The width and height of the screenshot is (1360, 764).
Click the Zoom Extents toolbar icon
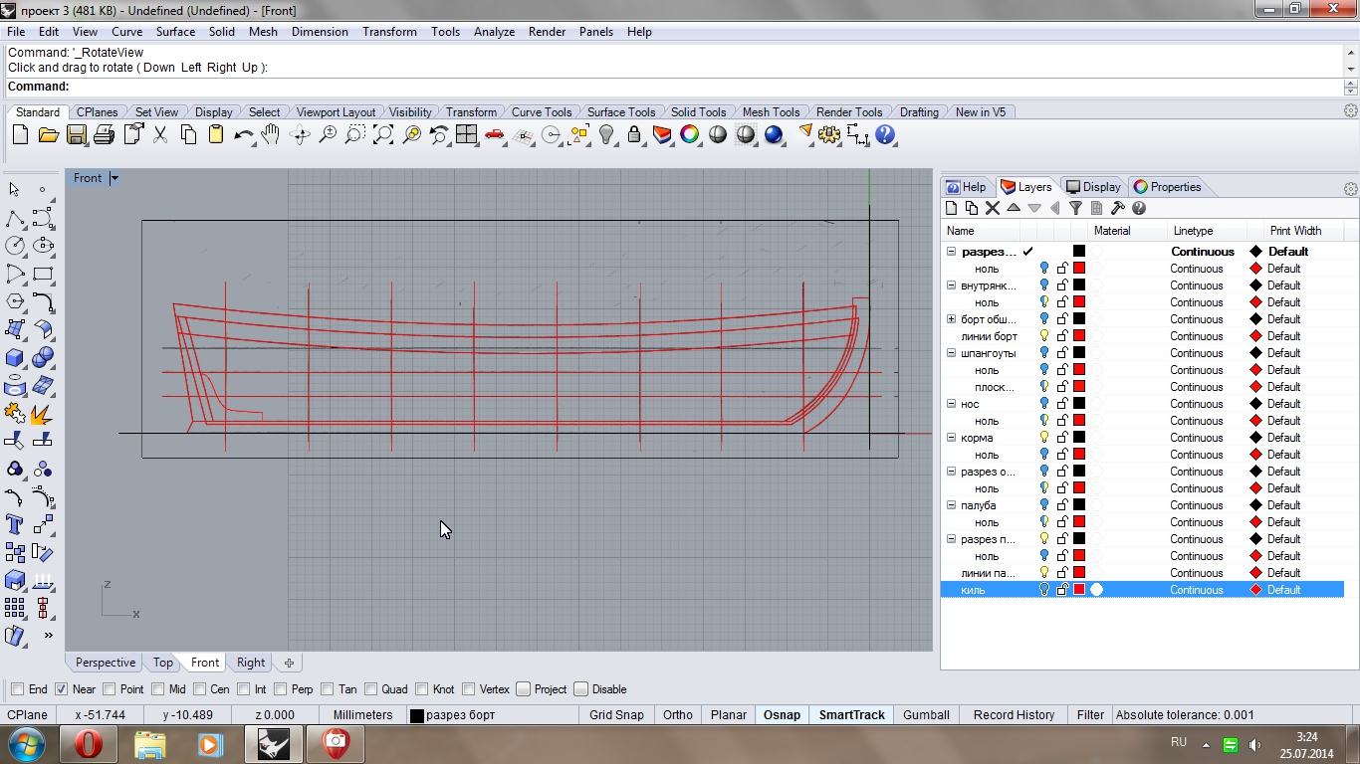tap(383, 135)
